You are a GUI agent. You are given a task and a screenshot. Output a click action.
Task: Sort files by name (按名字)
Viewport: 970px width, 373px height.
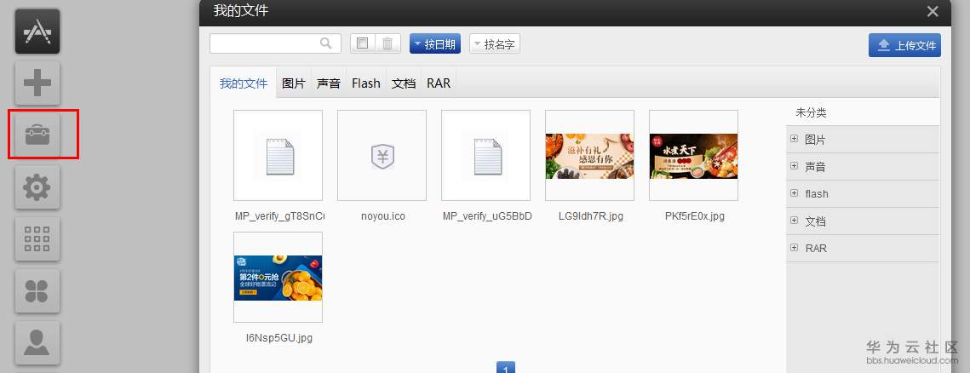tap(494, 44)
